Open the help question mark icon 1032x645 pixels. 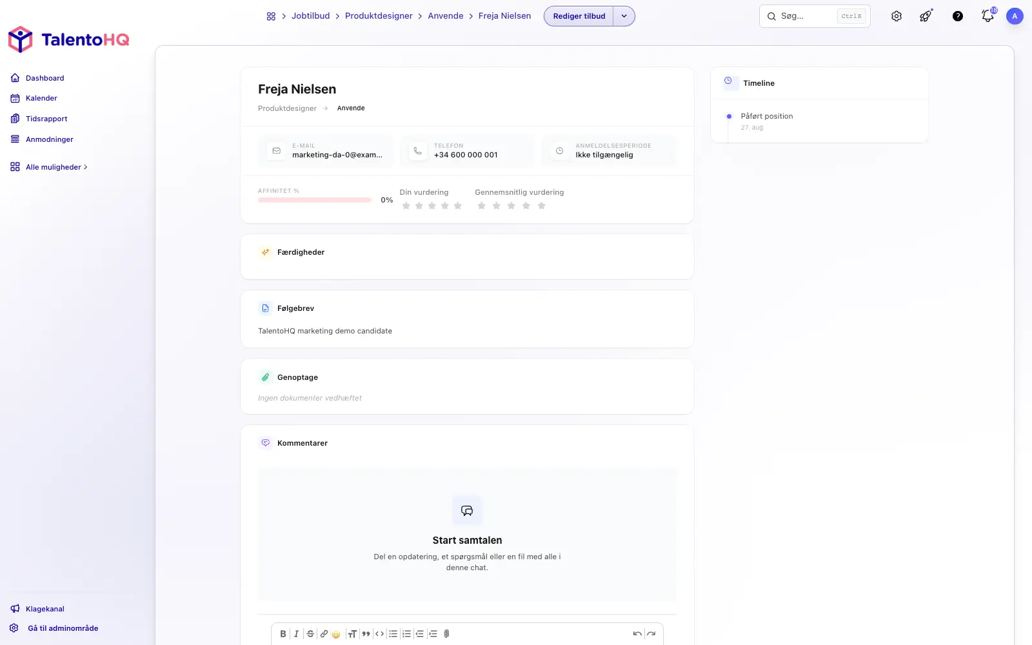coord(958,16)
